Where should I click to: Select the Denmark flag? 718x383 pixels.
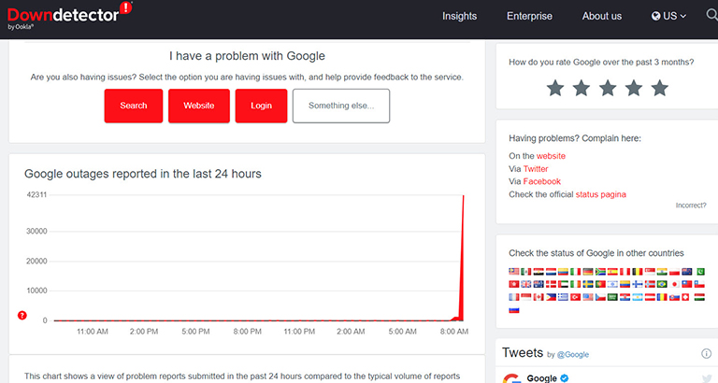(x=551, y=284)
